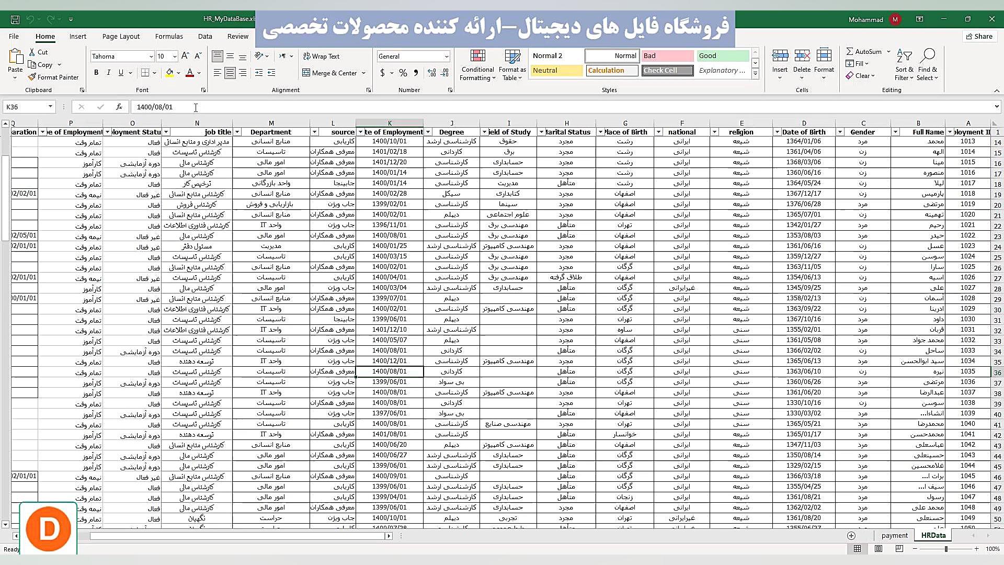This screenshot has width=1004, height=565.
Task: Toggle Wrap Text
Action: (321, 56)
